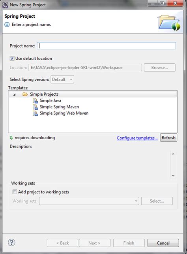Image resolution: width=187 pixels, height=254 pixels.
Task: Select the Simple Spring Maven template
Action: pos(59,107)
